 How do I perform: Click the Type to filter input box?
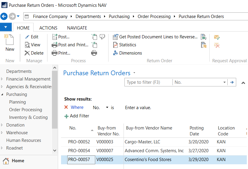(148, 82)
